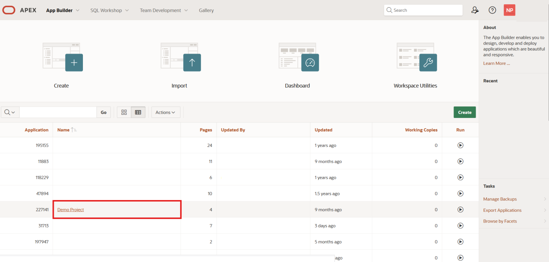This screenshot has height=262, width=549.
Task: Open Export Applications task
Action: [502, 210]
